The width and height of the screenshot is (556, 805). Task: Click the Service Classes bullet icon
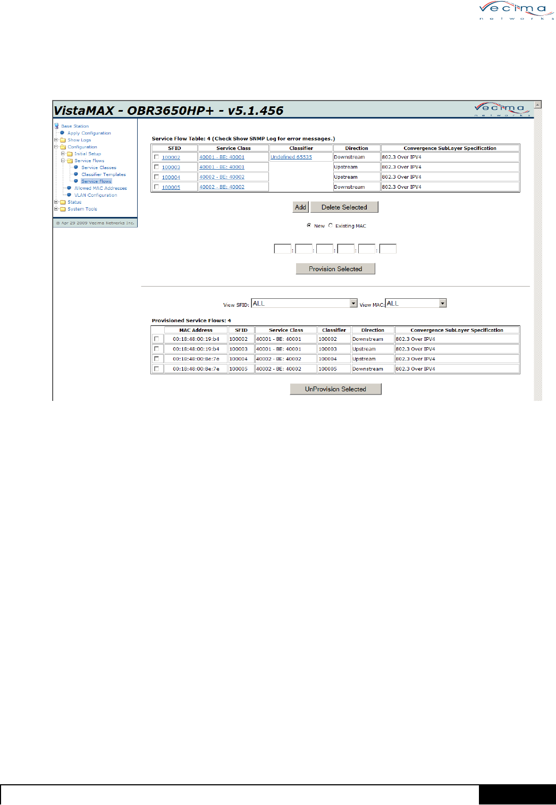tap(76, 167)
